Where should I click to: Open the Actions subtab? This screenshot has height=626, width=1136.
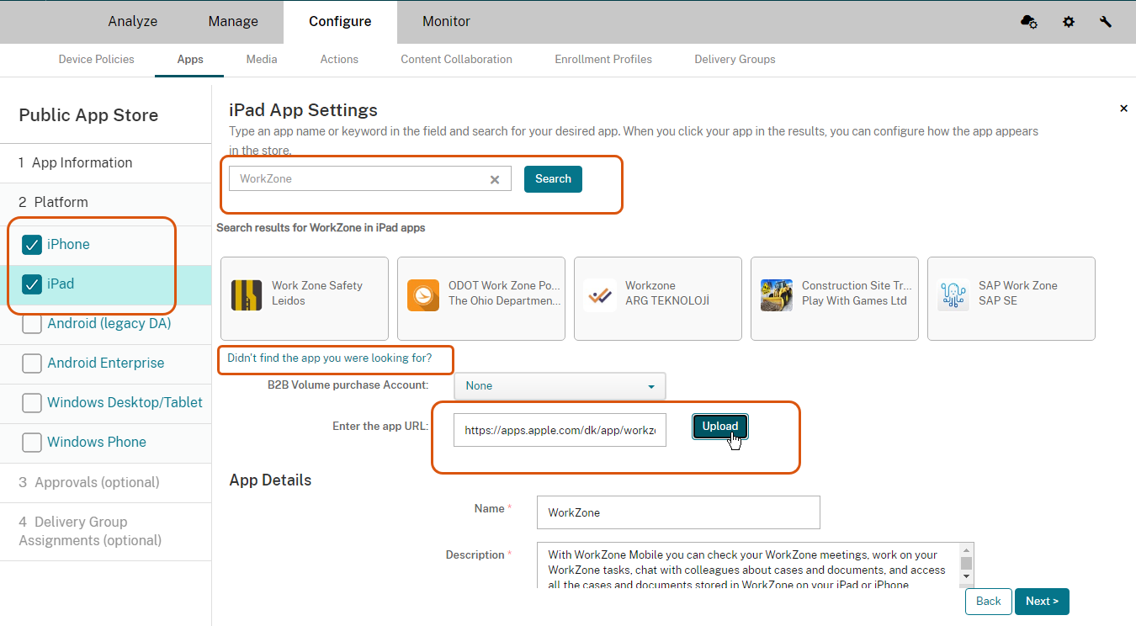[339, 60]
